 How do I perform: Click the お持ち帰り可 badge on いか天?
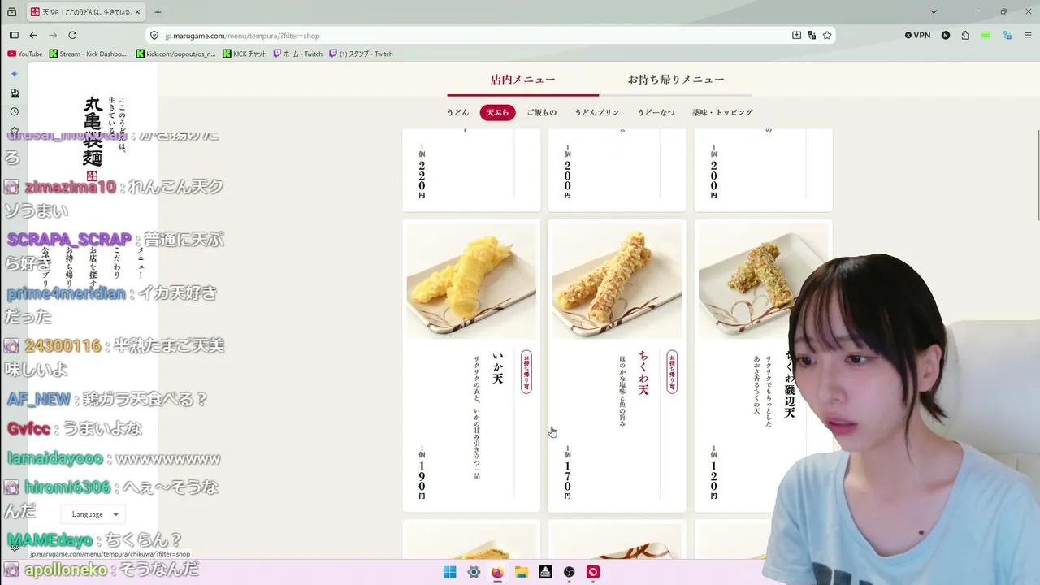click(x=526, y=372)
